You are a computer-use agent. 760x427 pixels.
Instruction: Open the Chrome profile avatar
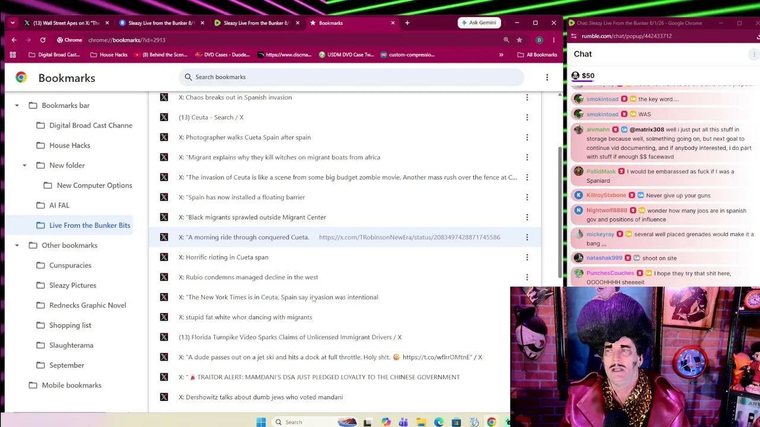tap(539, 40)
